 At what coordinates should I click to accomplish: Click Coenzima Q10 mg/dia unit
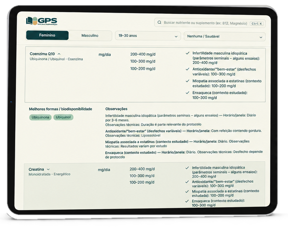pyautogui.click(x=105, y=55)
